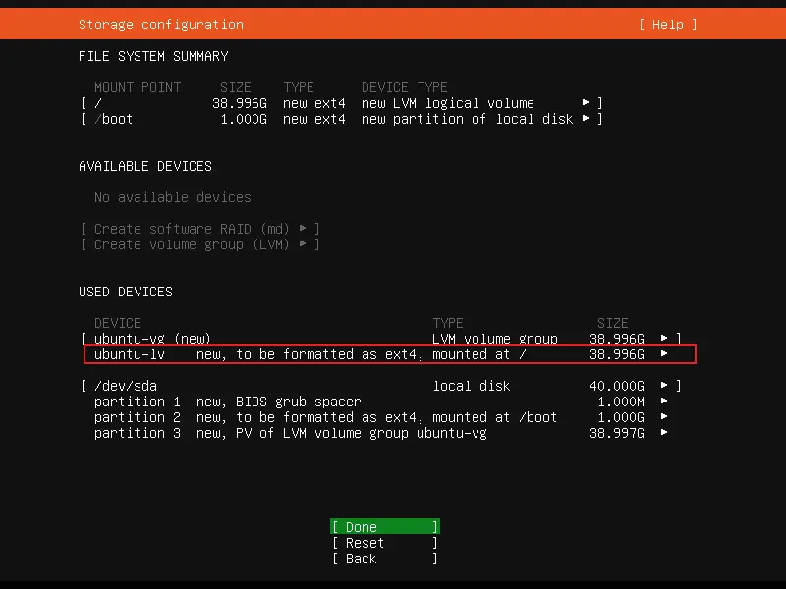Image resolution: width=786 pixels, height=589 pixels.
Task: Open arrow menu for /dev/sda disk
Action: click(x=664, y=385)
